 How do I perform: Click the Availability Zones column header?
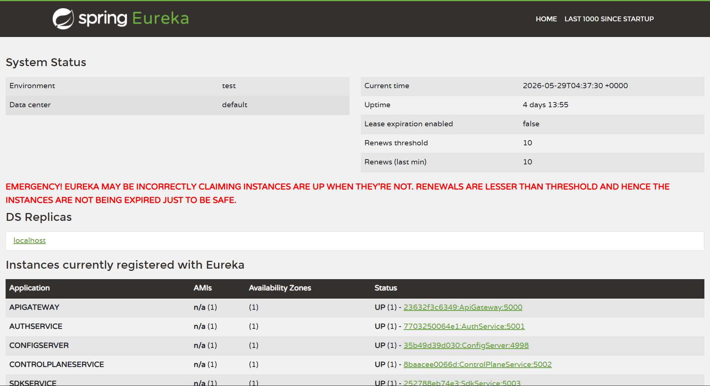click(x=280, y=288)
